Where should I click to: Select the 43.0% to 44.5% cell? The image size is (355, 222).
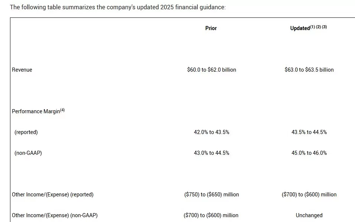tap(212, 153)
